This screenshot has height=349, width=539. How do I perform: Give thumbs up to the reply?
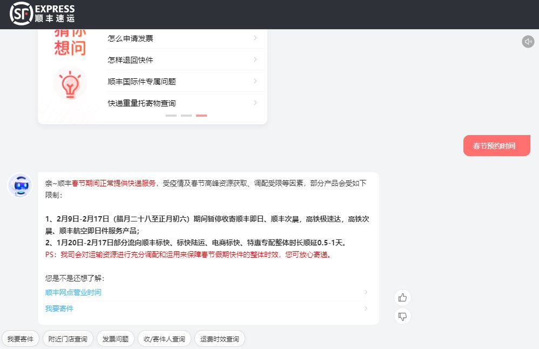pyautogui.click(x=402, y=298)
